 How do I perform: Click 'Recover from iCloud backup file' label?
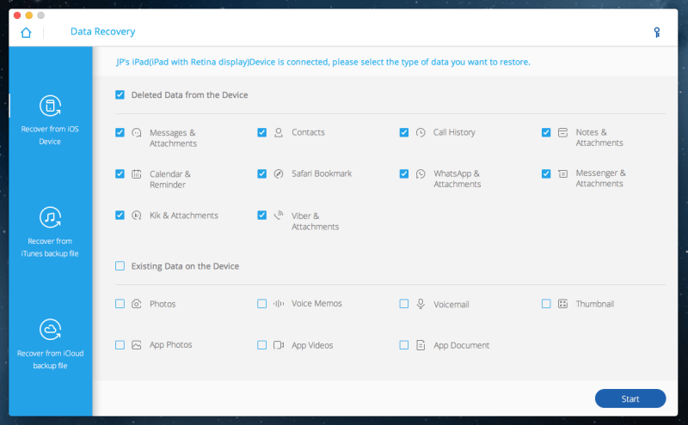point(50,359)
